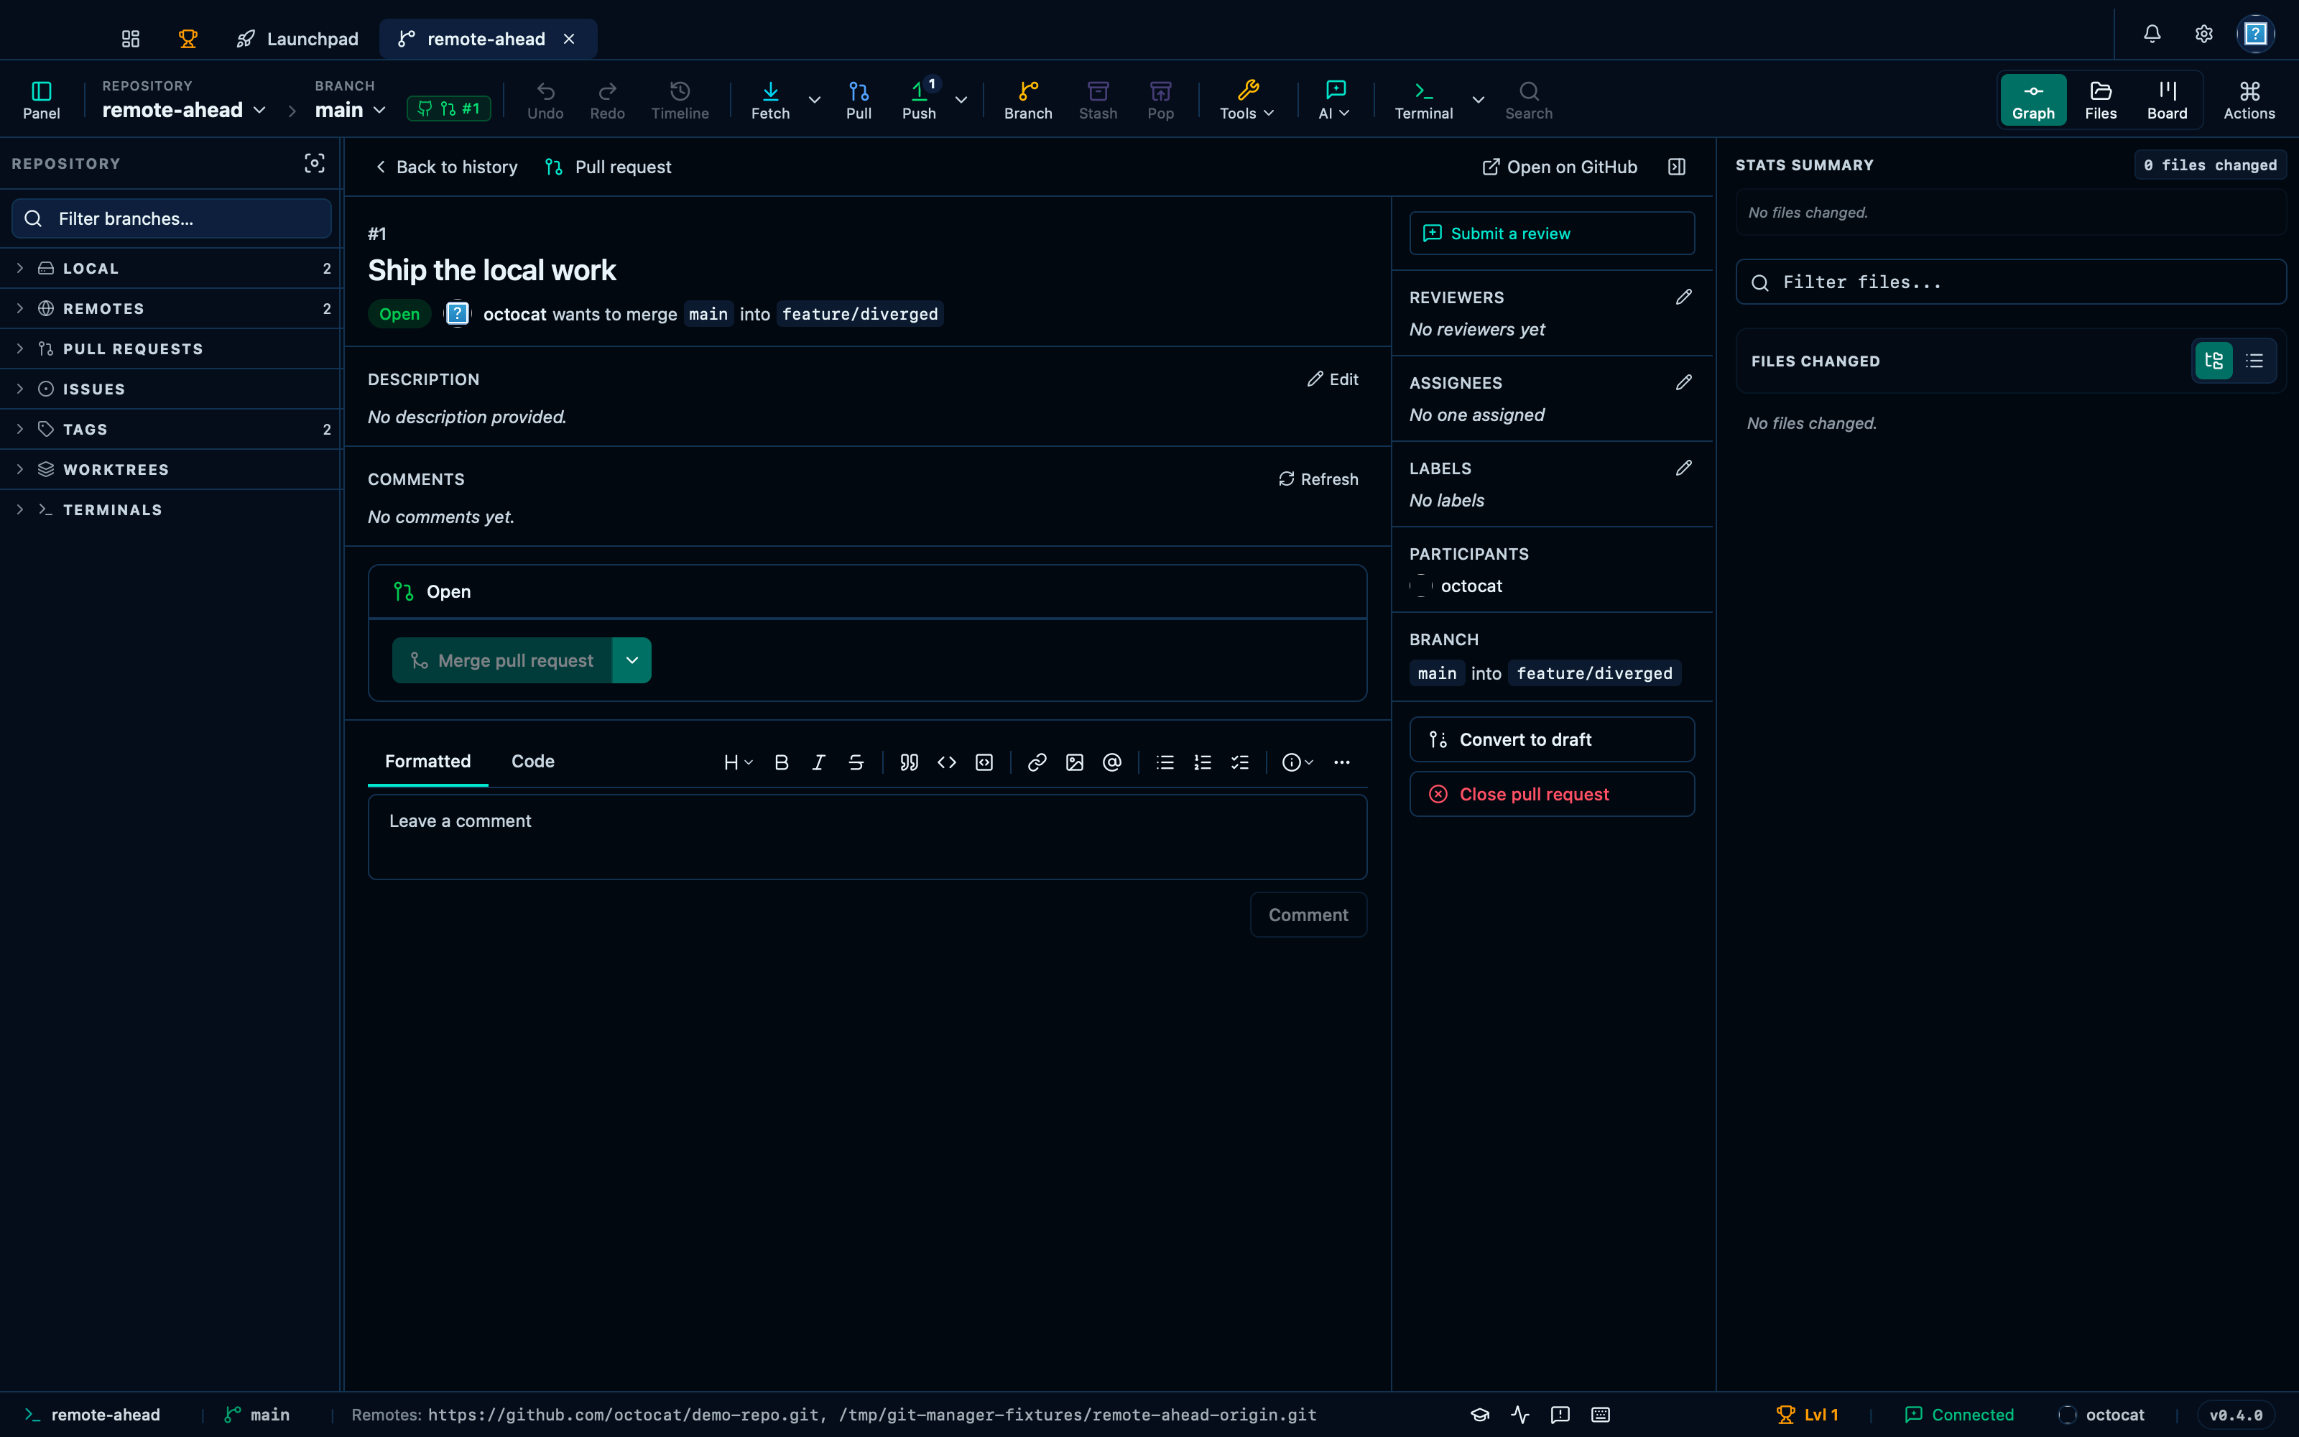Apply strikethrough formatting
This screenshot has height=1437, width=2299.
tap(856, 762)
